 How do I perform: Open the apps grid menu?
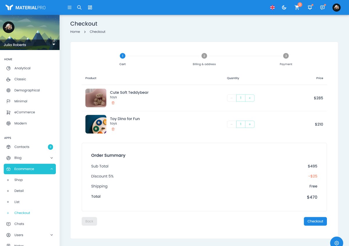pos(90,7)
